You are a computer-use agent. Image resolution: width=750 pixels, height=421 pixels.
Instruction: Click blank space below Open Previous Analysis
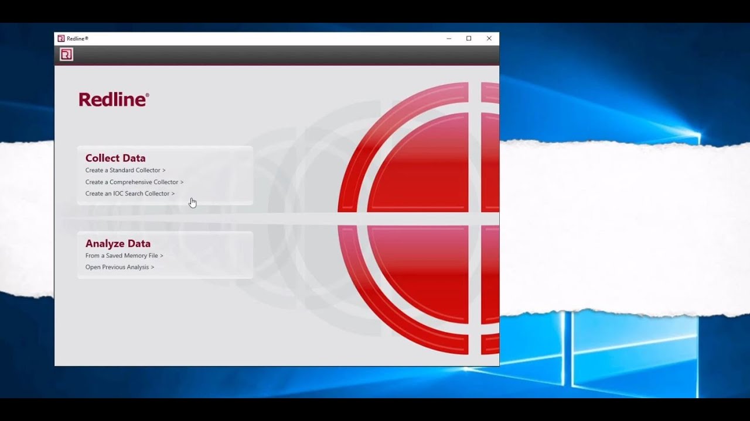(x=164, y=316)
